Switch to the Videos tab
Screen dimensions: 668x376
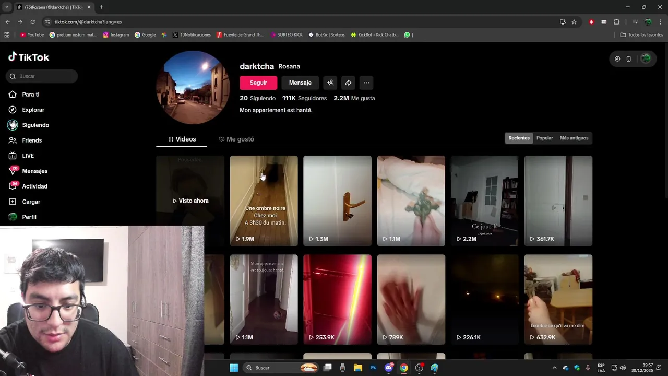coord(182,139)
